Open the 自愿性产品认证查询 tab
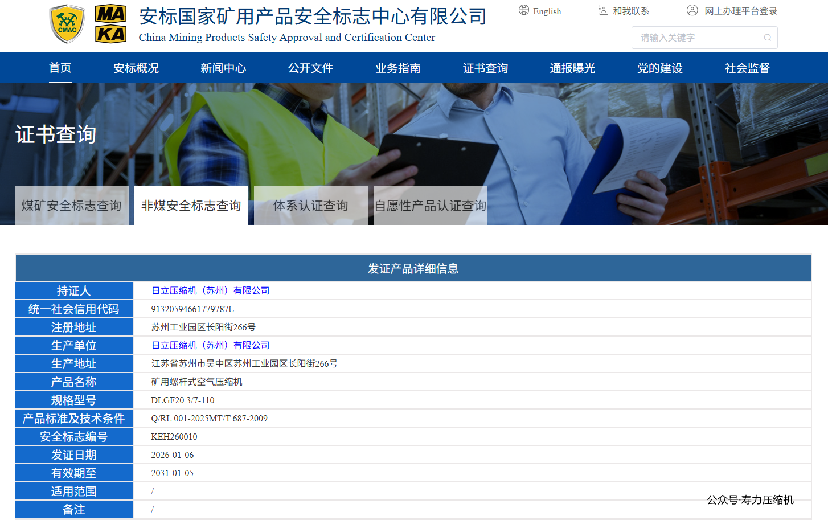The image size is (828, 520). pos(431,206)
